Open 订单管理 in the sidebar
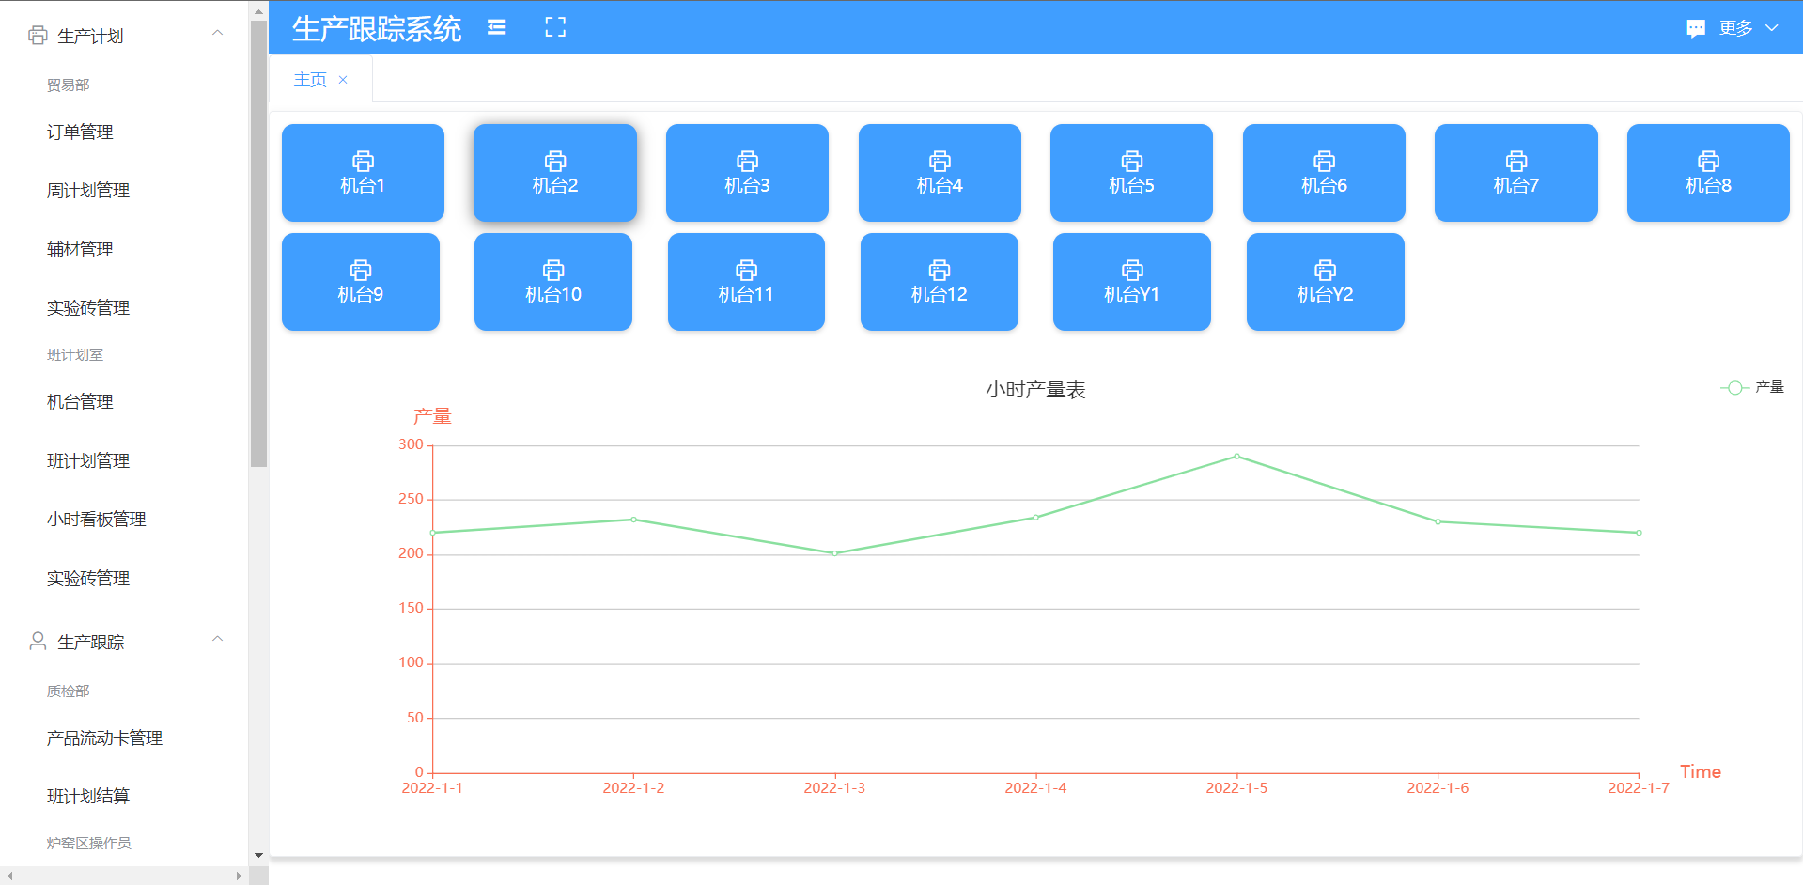This screenshot has width=1803, height=885. pyautogui.click(x=80, y=132)
